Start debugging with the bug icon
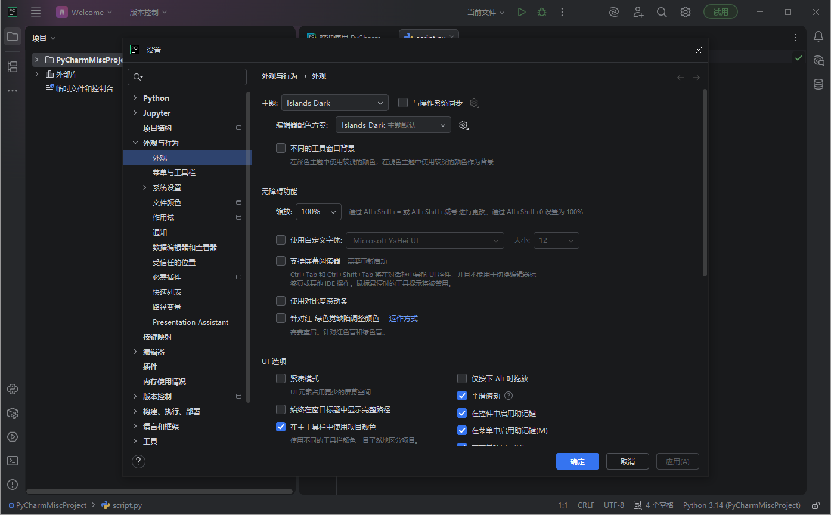Image resolution: width=831 pixels, height=515 pixels. click(x=541, y=11)
